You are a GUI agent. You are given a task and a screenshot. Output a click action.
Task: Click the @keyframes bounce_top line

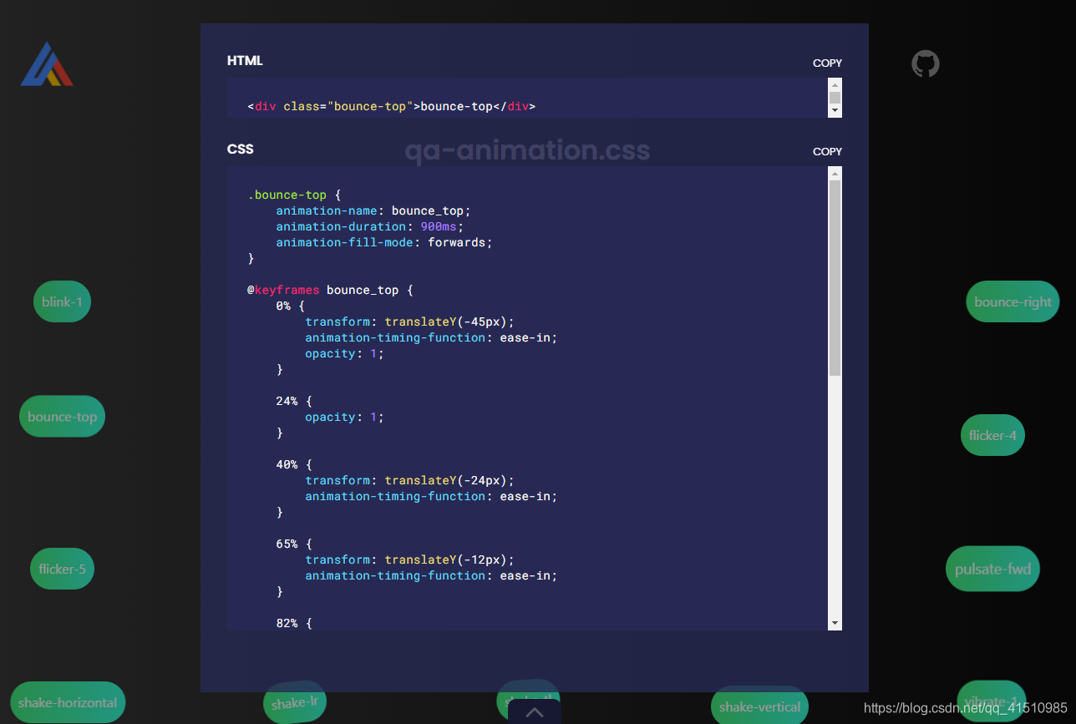[x=330, y=290]
